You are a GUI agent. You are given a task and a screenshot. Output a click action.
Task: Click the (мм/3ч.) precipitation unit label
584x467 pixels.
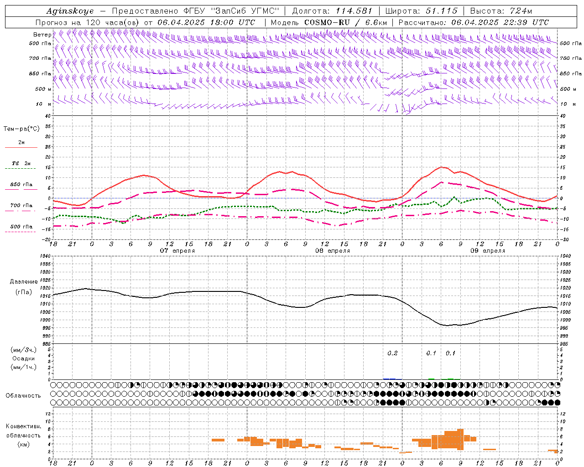(24, 350)
